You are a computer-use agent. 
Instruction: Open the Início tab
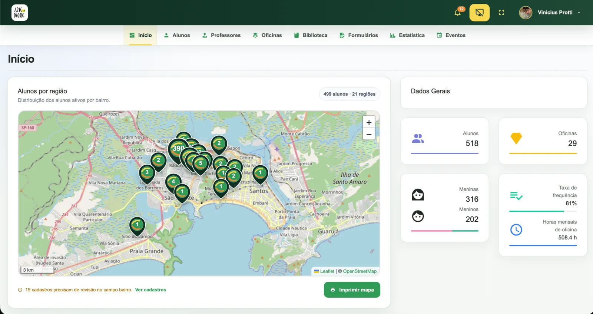click(x=140, y=35)
